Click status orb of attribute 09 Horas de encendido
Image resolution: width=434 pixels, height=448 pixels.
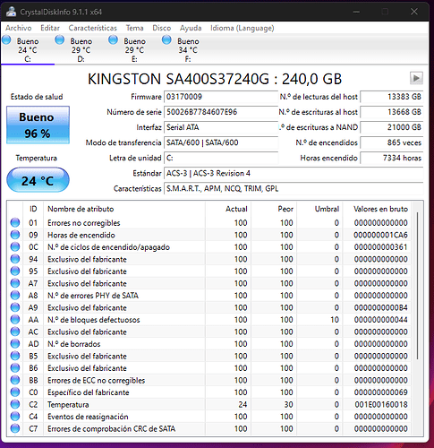pyautogui.click(x=15, y=235)
